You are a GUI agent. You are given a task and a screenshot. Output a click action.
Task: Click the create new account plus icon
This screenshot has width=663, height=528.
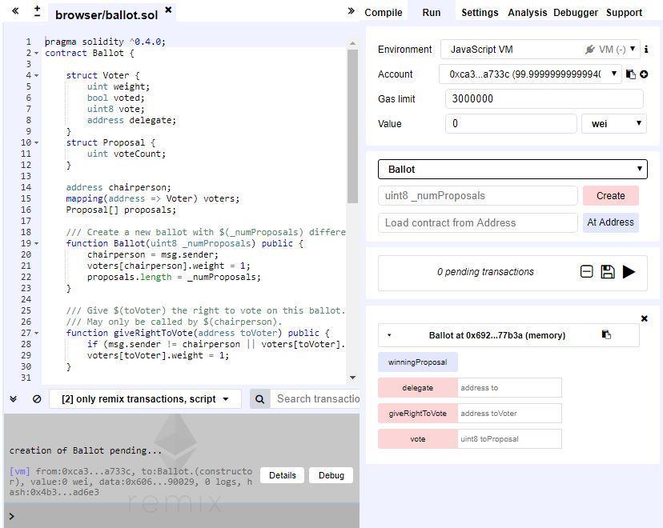tap(644, 74)
